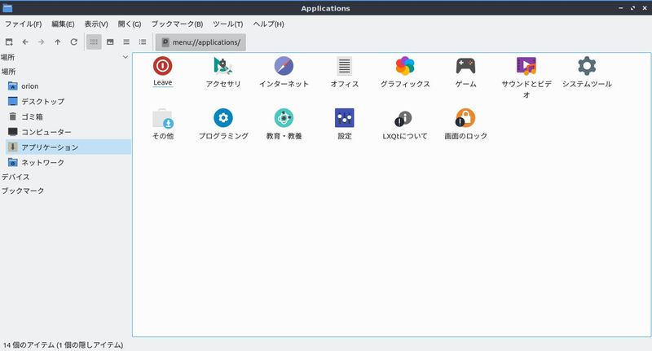The width and height of the screenshot is (652, 351).
Task: Open the システムツール gear icon
Action: point(587,66)
